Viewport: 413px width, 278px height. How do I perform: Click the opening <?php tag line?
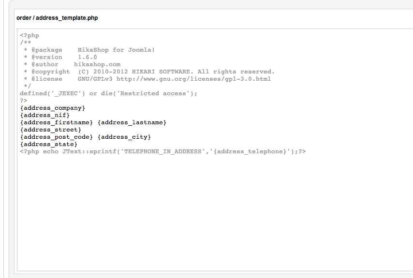point(29,36)
